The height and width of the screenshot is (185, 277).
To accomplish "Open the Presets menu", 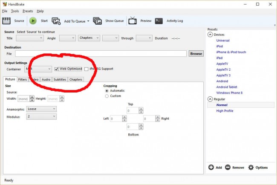I will tap(28, 11).
